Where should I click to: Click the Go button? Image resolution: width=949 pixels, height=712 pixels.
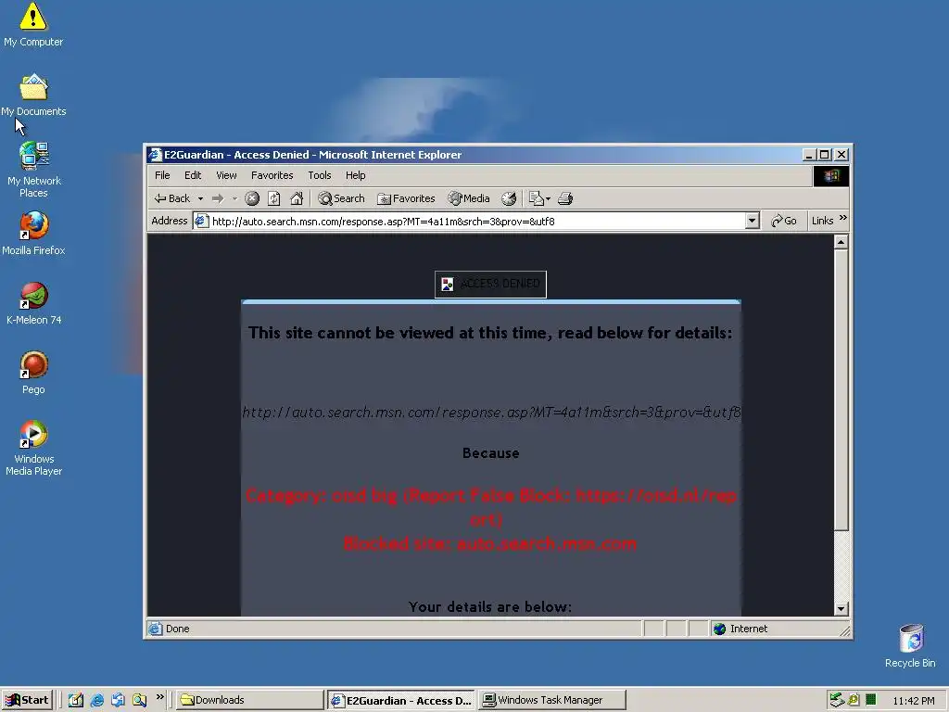[784, 221]
